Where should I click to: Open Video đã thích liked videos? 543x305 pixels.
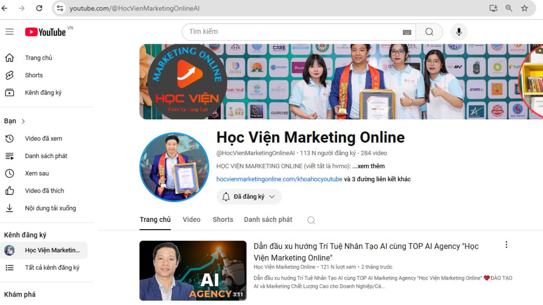click(x=44, y=191)
